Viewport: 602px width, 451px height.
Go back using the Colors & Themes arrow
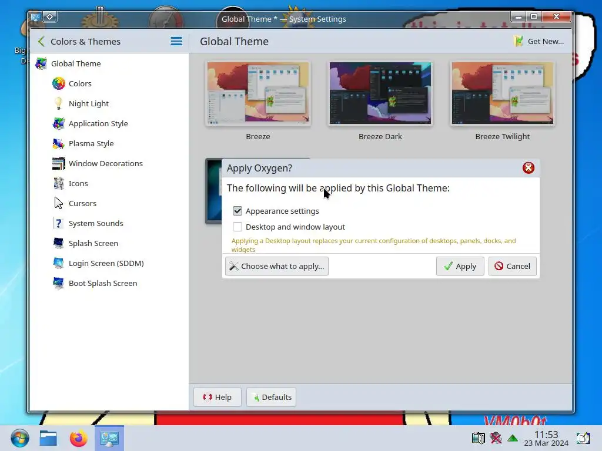pos(42,42)
